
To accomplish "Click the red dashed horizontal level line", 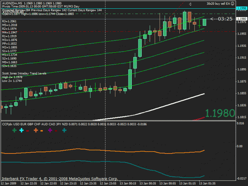I will point(119,32).
